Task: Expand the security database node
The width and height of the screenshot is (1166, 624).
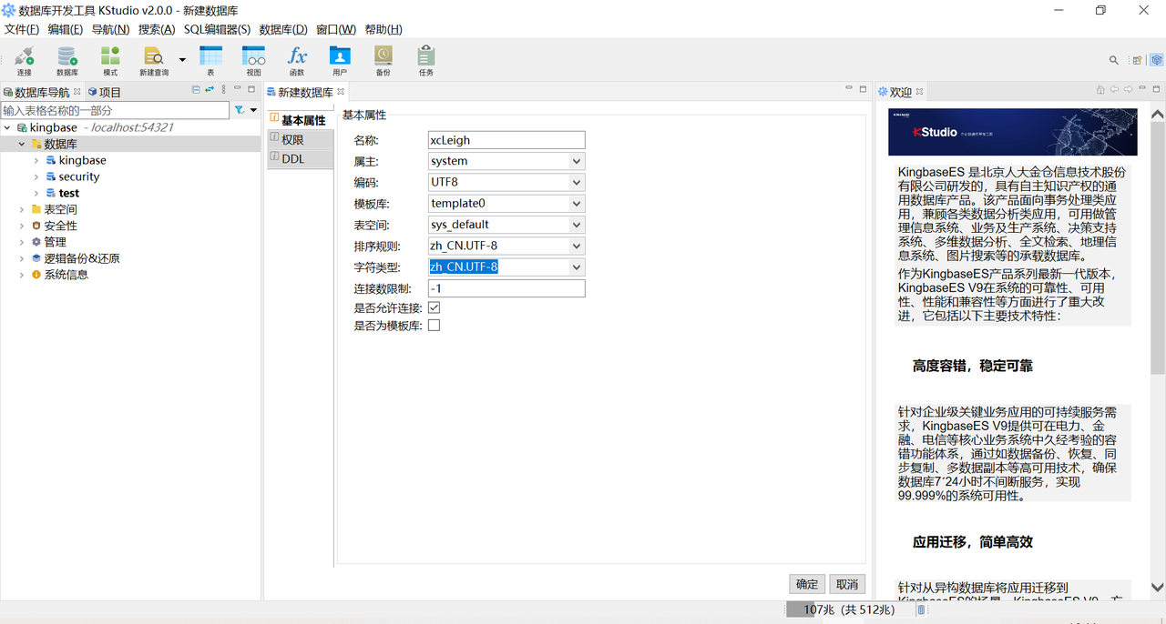Action: point(36,177)
